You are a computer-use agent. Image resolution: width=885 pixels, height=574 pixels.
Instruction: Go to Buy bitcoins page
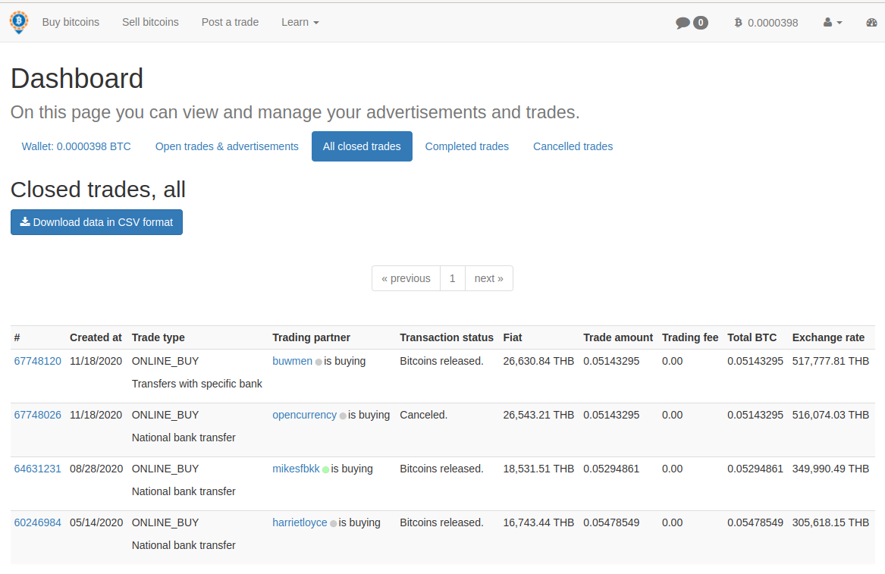coord(71,22)
